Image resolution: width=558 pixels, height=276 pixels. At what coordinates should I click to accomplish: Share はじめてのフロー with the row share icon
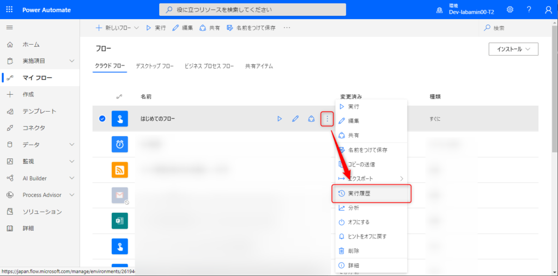coord(311,119)
